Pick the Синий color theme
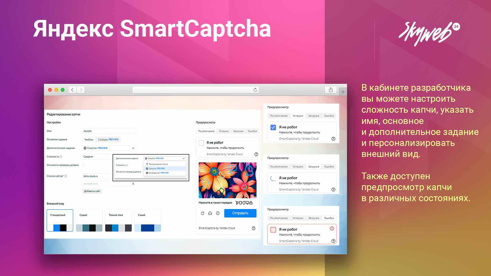 [x=148, y=221]
